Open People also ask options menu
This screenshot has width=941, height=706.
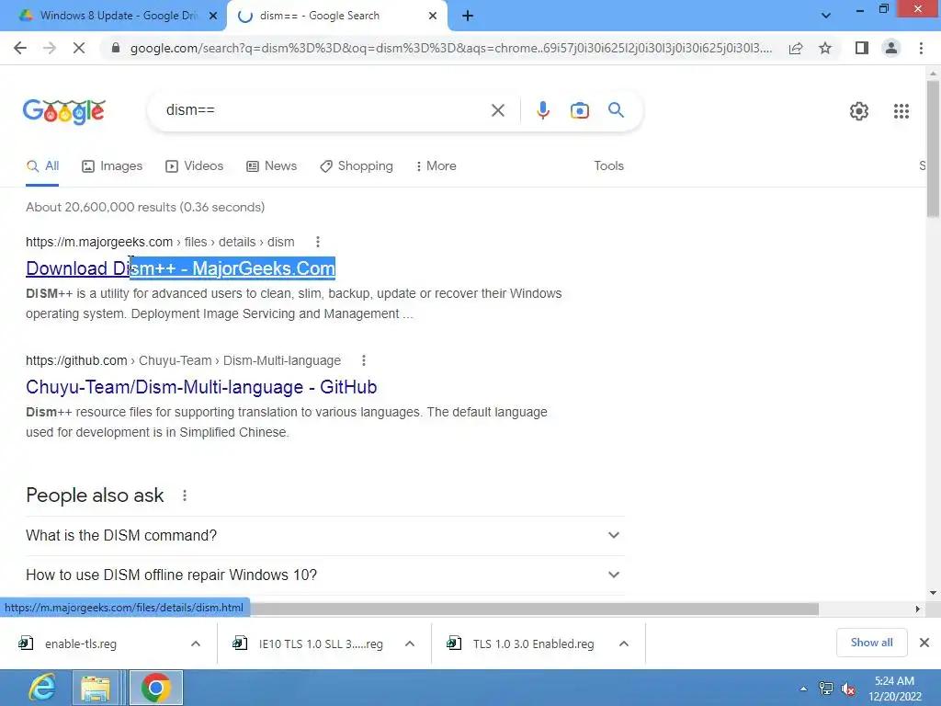coord(184,495)
